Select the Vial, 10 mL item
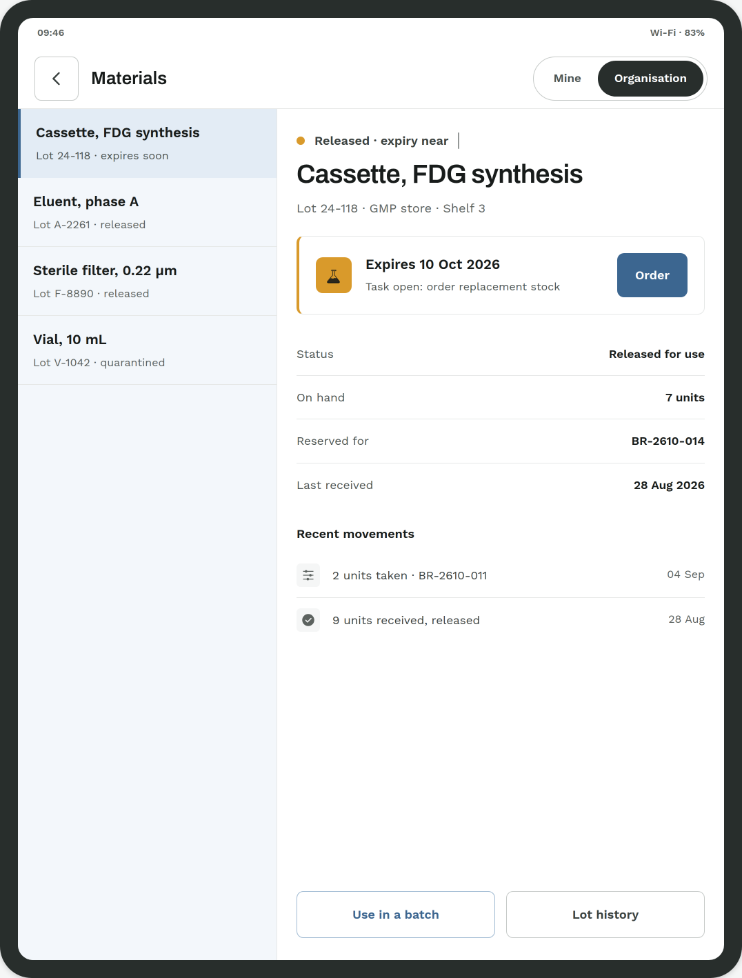This screenshot has height=978, width=742. click(x=148, y=350)
